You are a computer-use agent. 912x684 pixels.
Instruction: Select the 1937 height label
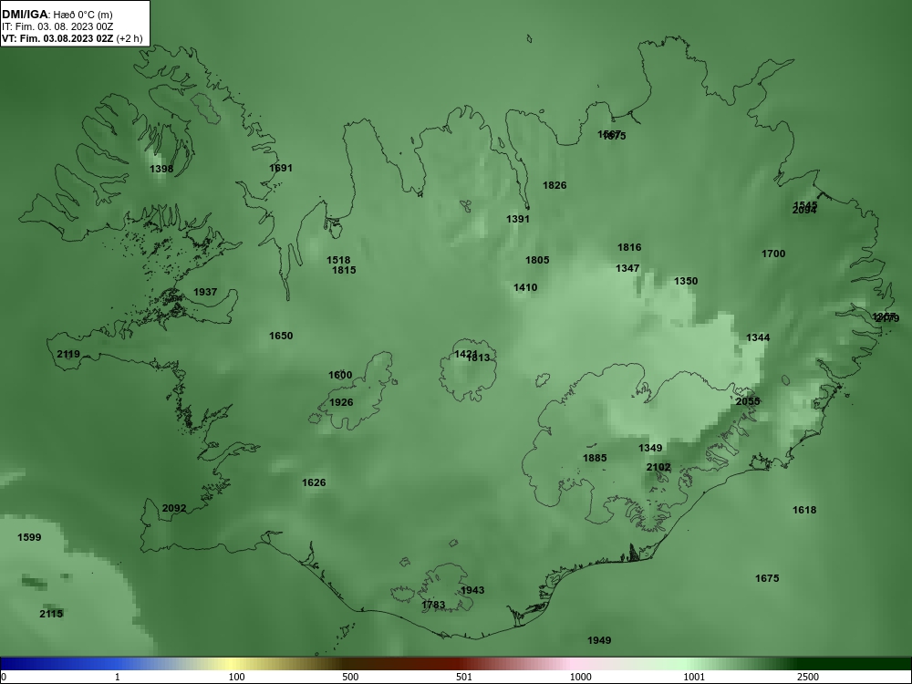pyautogui.click(x=205, y=292)
